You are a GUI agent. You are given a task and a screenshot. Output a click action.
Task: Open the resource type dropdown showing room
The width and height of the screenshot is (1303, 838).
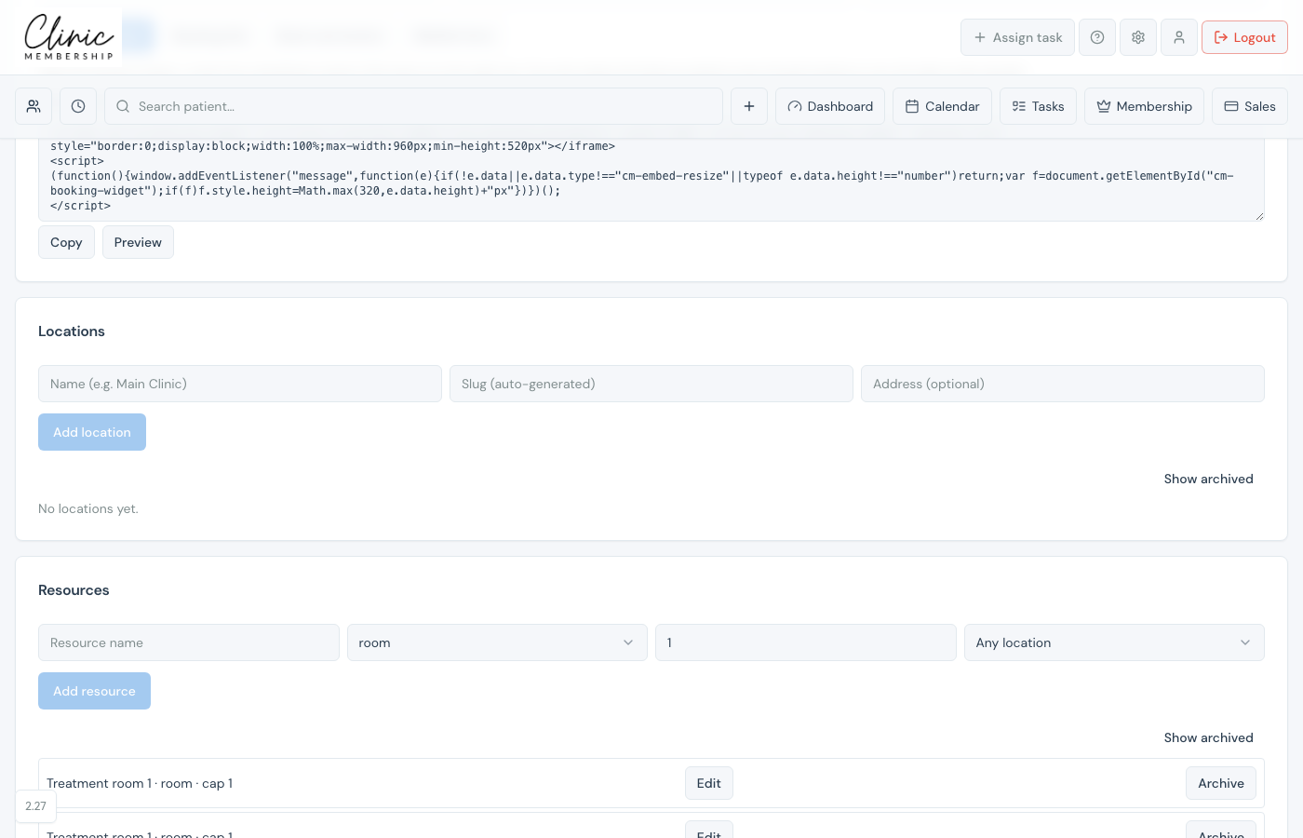click(497, 642)
